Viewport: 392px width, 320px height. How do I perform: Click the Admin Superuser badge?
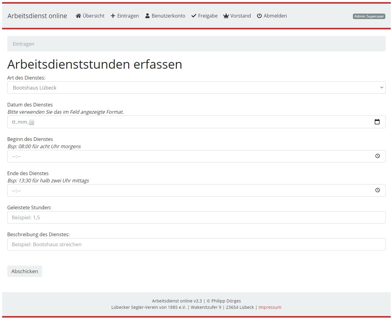(369, 16)
